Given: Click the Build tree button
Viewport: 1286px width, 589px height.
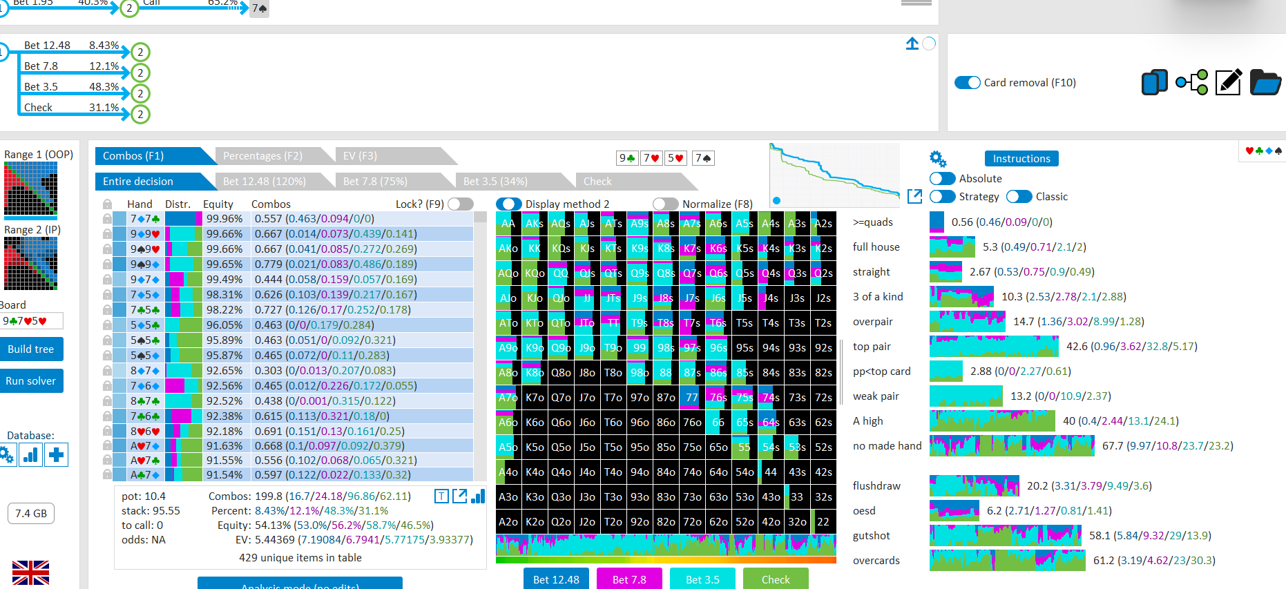Looking at the screenshot, I should [x=31, y=349].
